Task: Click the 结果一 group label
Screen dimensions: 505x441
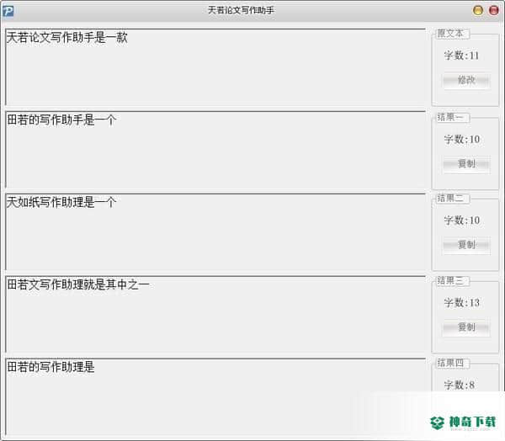Action: point(450,117)
